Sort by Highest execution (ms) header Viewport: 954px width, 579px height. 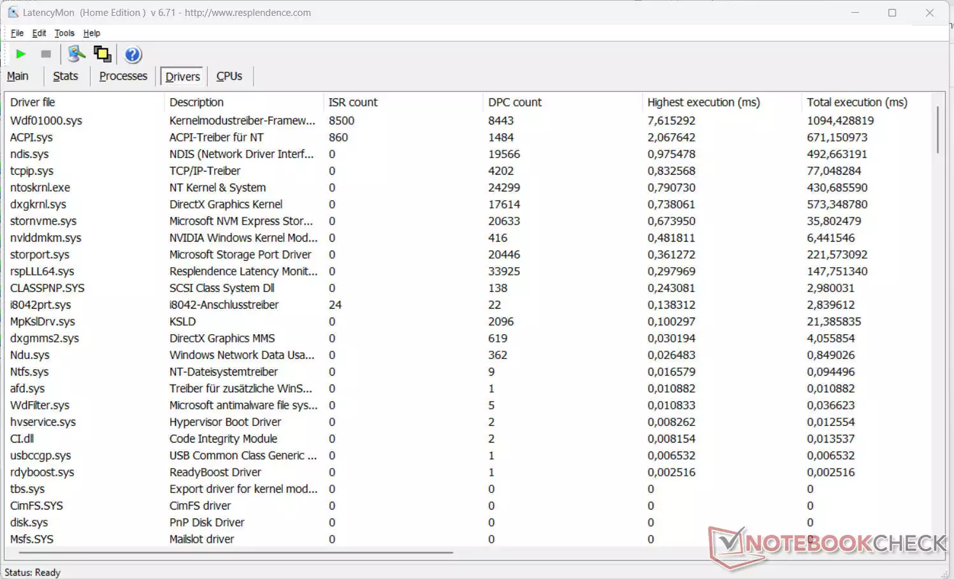(721, 102)
